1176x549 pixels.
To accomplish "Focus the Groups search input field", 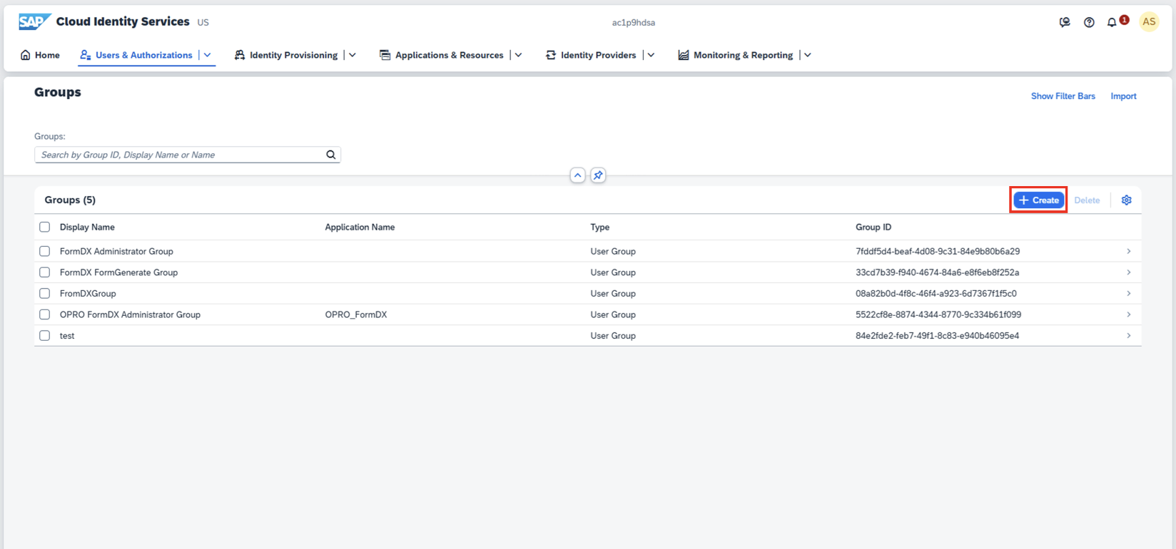I will 178,155.
